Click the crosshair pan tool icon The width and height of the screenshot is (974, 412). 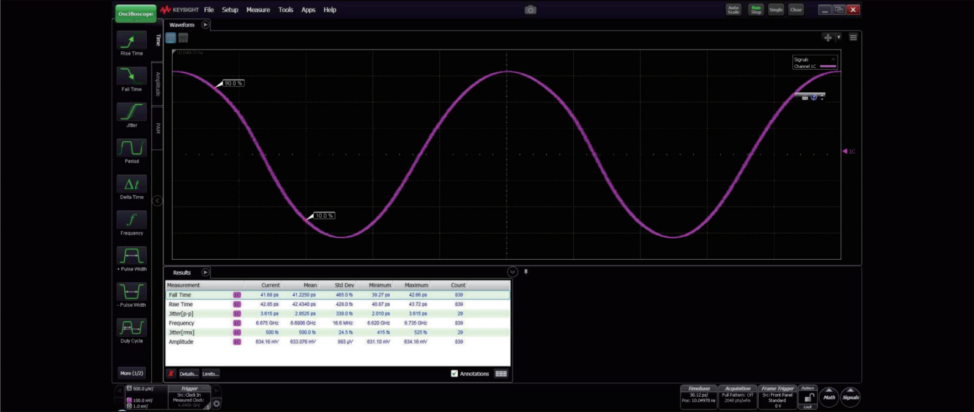828,38
